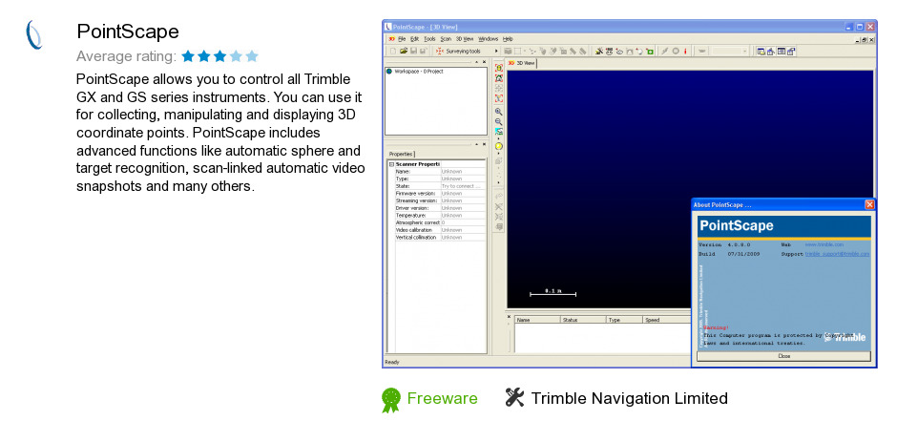Close the About PointScape dialog with red X
Viewport: 897px width, 442px height.
(x=869, y=204)
